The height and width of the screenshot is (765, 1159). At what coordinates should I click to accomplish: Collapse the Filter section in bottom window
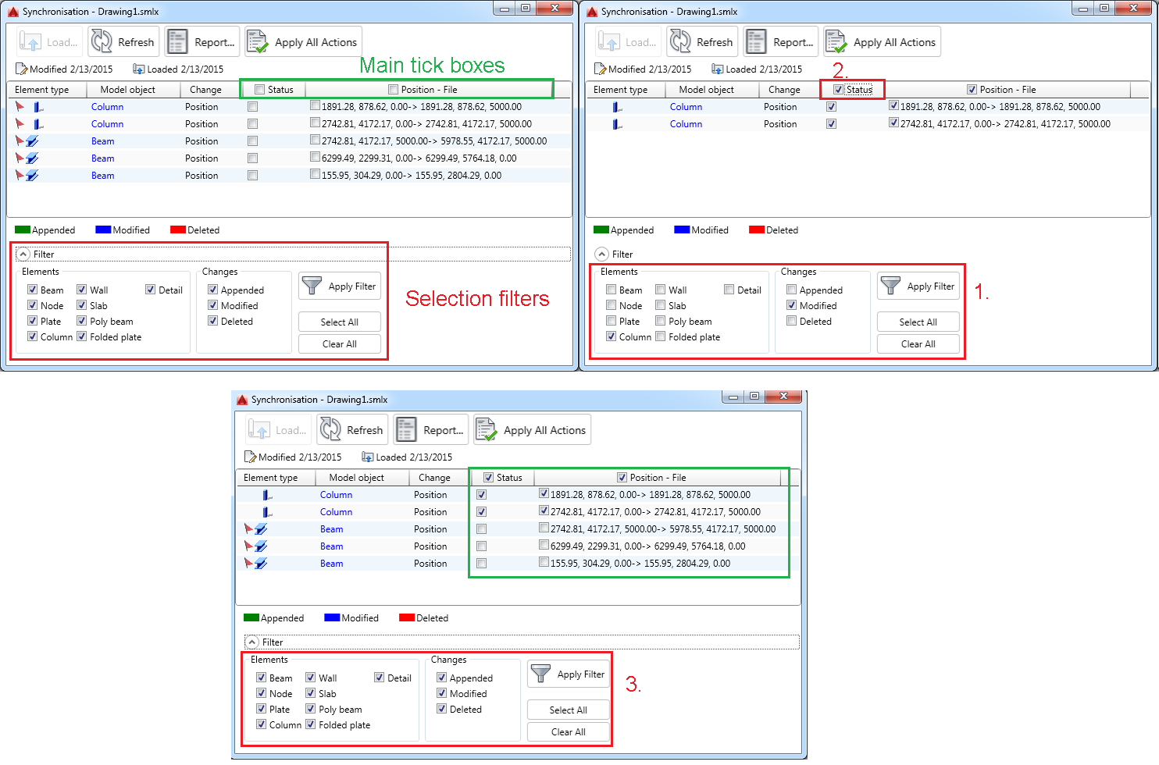pos(252,642)
